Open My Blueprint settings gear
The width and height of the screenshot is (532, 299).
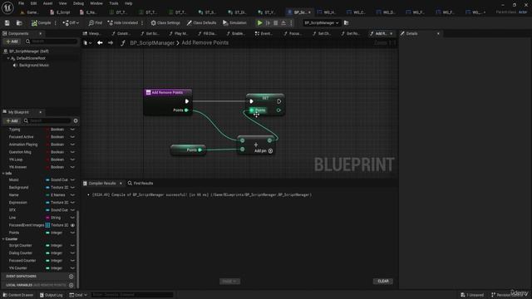coord(76,120)
